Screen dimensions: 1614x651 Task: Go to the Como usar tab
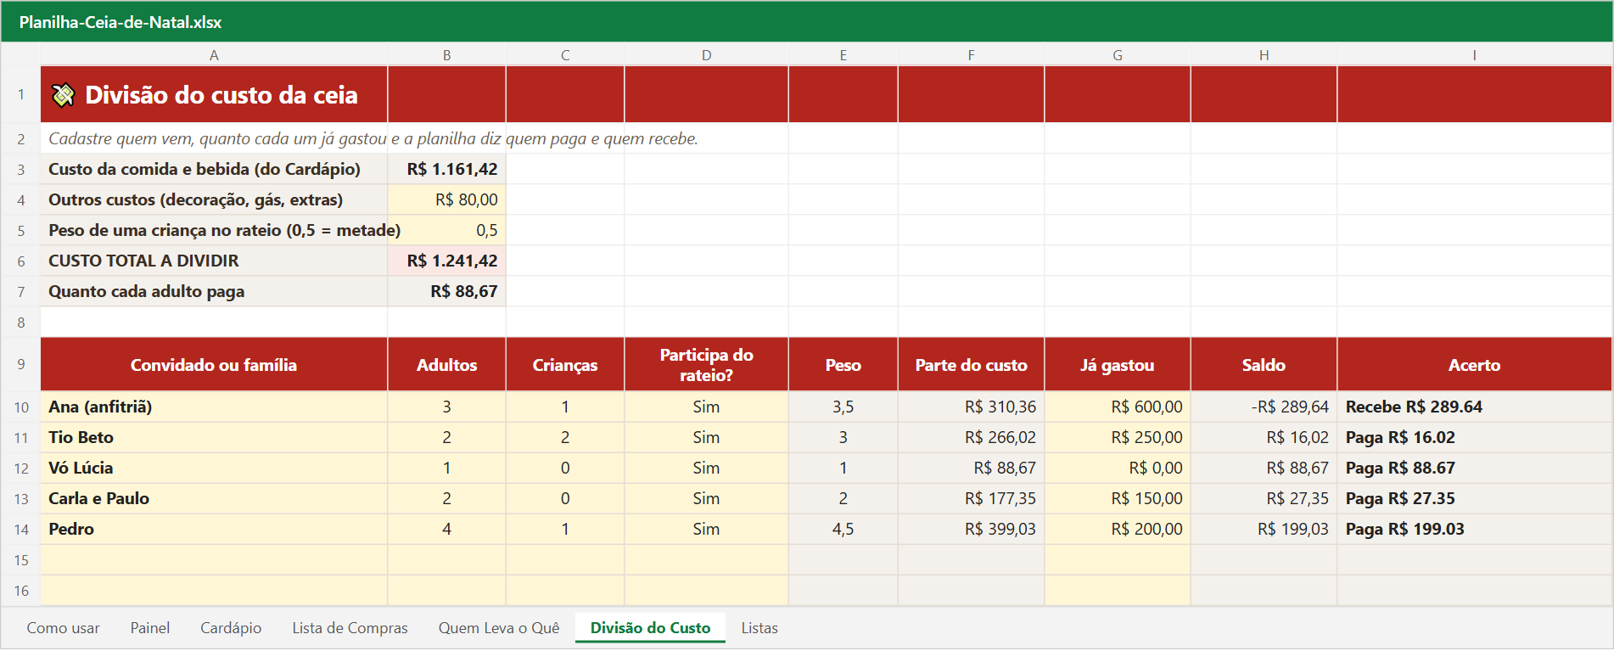[x=64, y=628]
